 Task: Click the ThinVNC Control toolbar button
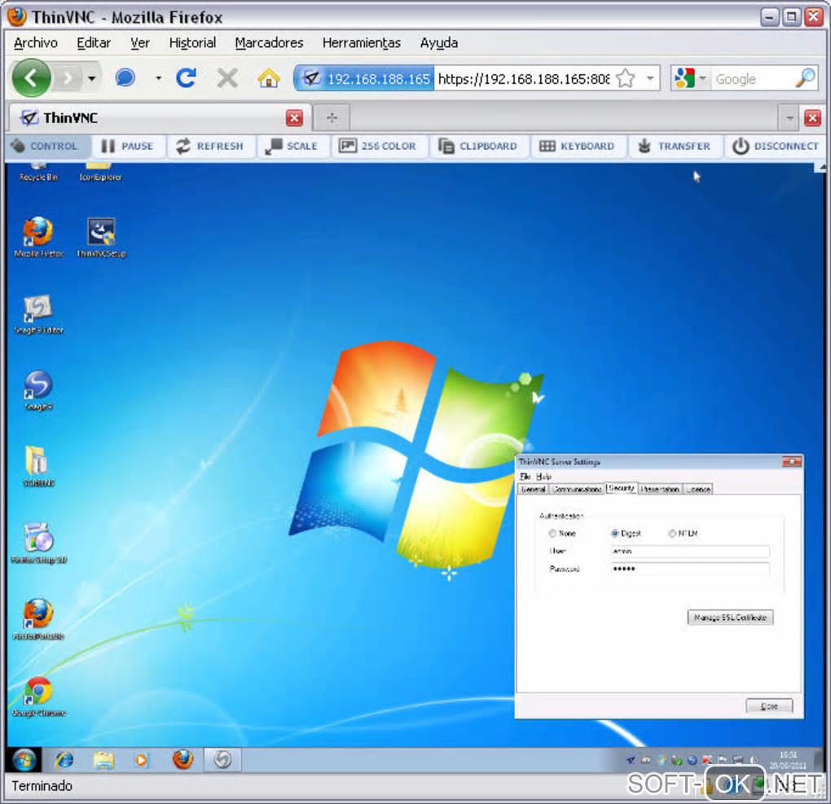45,147
